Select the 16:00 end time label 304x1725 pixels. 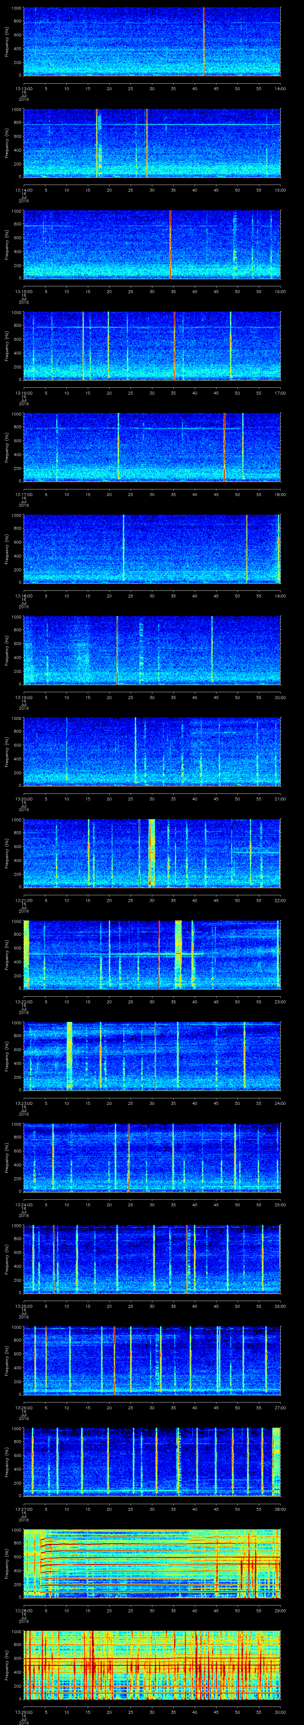click(x=280, y=291)
